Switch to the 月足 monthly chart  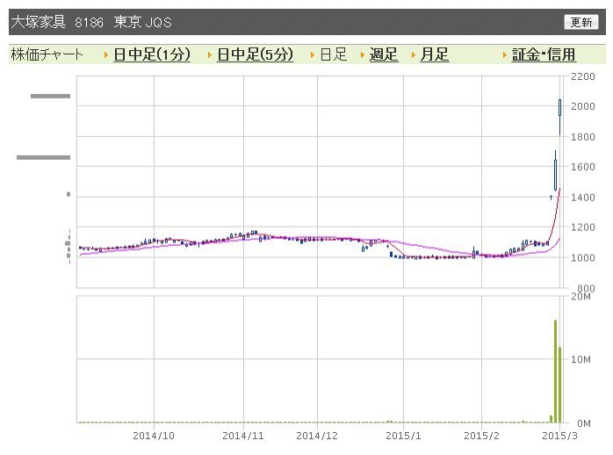click(x=435, y=54)
